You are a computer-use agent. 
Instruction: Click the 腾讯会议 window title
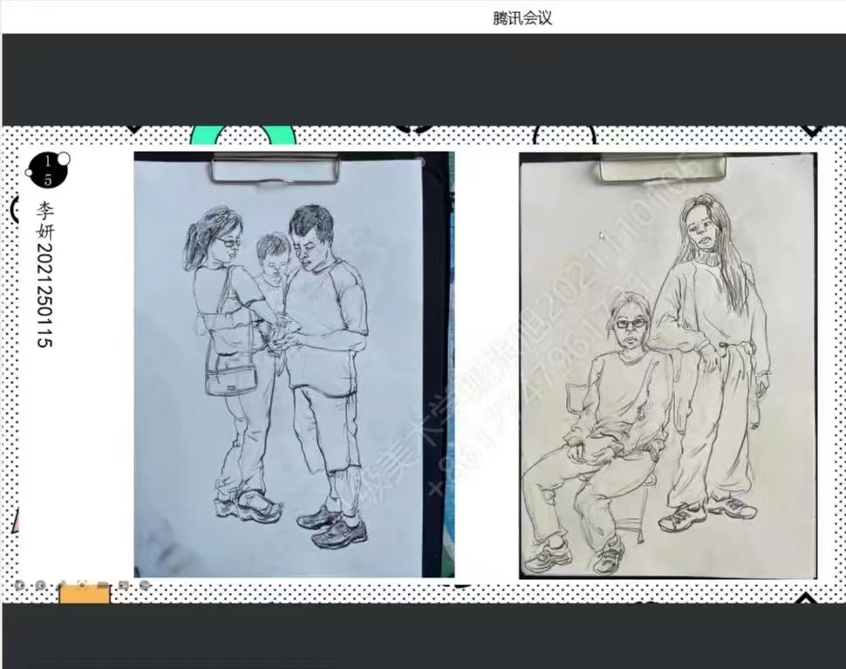[522, 18]
